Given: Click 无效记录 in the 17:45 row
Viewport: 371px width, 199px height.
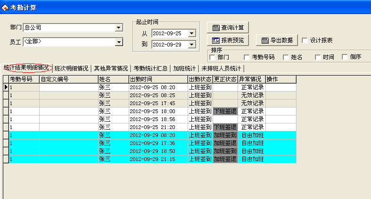Looking at the screenshot, I should coord(252,103).
